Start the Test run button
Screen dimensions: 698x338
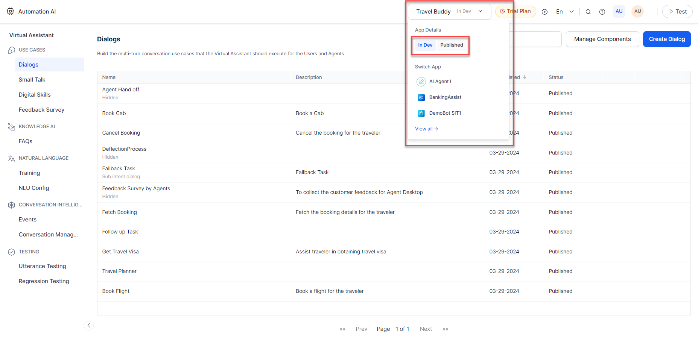[x=677, y=12]
